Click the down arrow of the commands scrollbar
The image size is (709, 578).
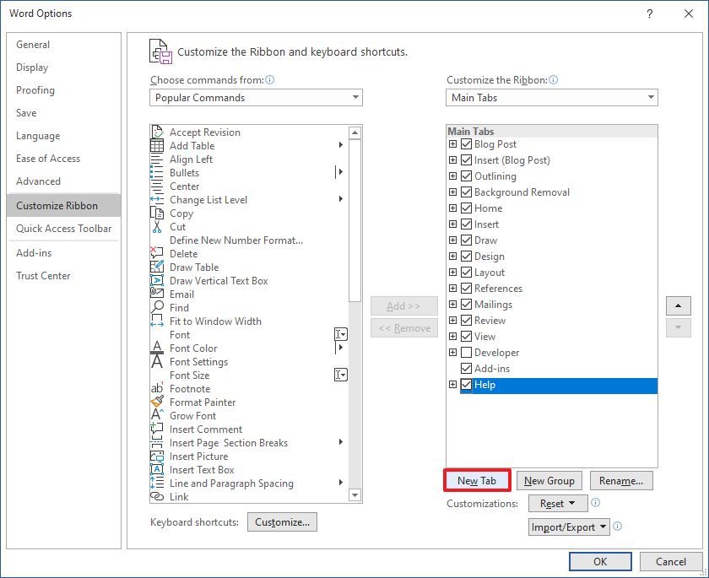click(356, 497)
